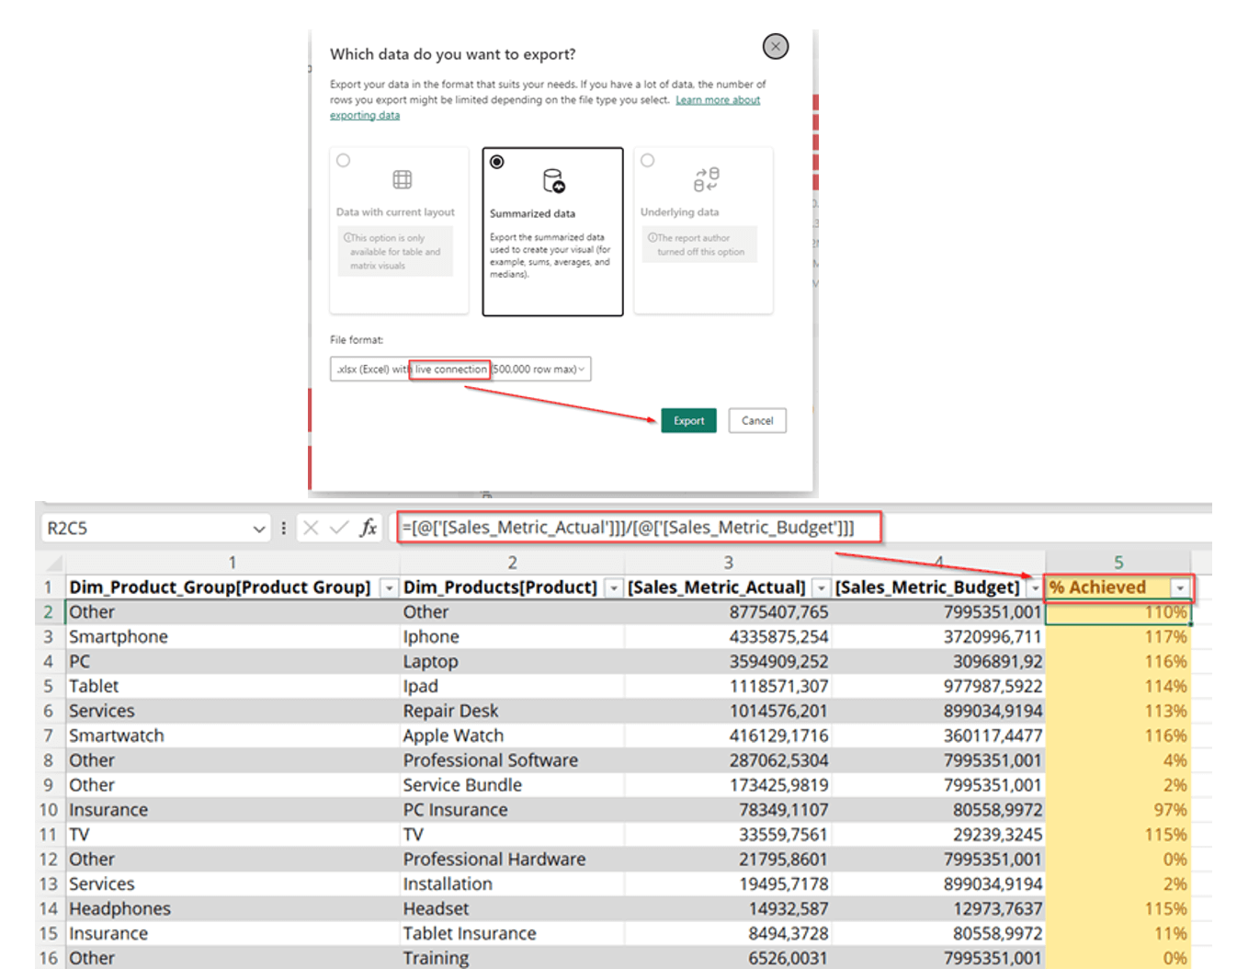Click the Select All corner triangle
This screenshot has width=1237, height=980.
click(x=53, y=562)
